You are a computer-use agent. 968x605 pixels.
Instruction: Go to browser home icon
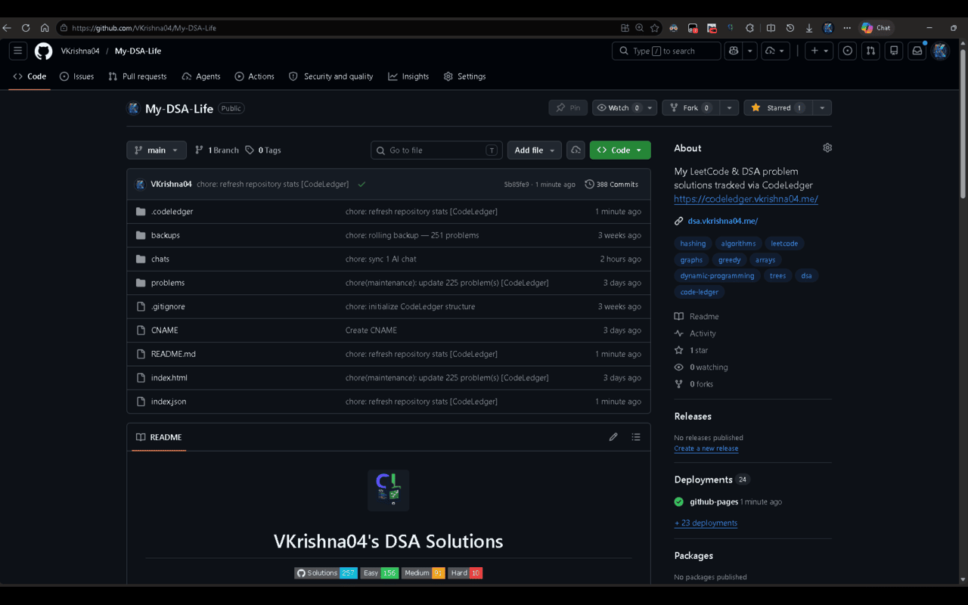click(x=45, y=28)
